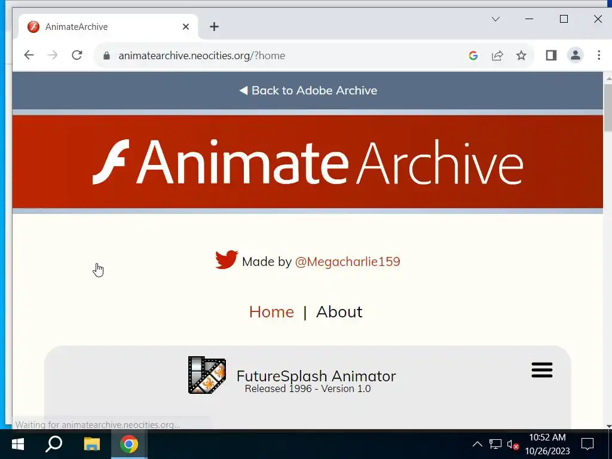The image size is (612, 459).
Task: Go back to Adobe Archive
Action: pos(308,91)
